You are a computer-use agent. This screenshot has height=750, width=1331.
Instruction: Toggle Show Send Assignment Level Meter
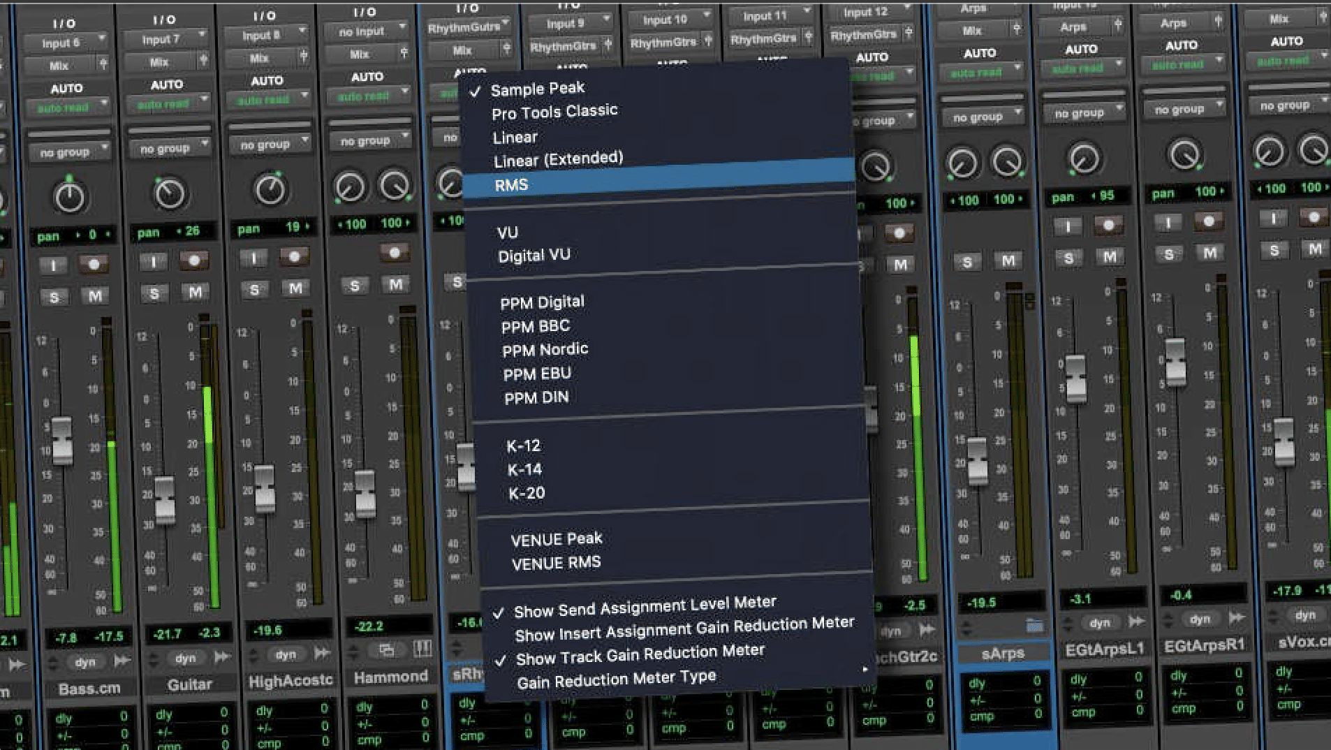pyautogui.click(x=645, y=607)
